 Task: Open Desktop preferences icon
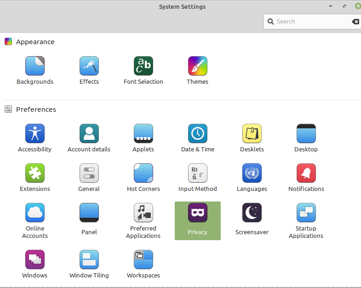coord(306,134)
